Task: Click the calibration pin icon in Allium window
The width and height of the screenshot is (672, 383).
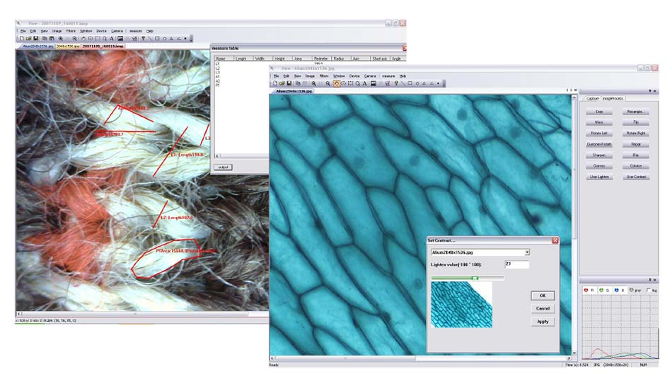Action: click(396, 83)
